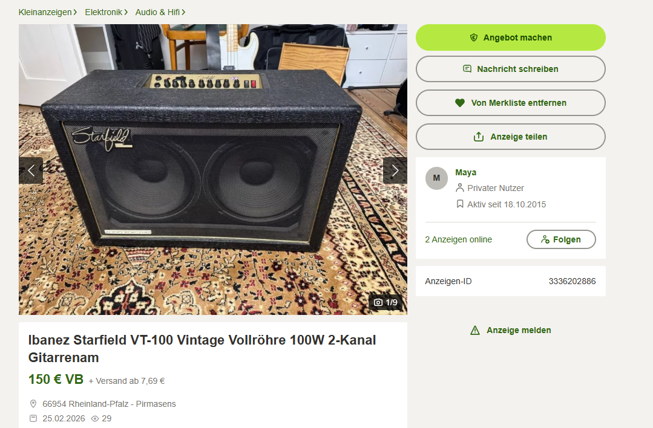Screen dimensions: 653x428
Task: Click the Angebot machen button
Action: [x=511, y=37]
